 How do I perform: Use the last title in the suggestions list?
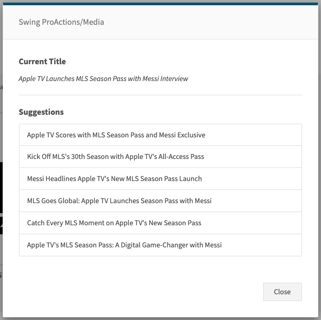tap(125, 245)
